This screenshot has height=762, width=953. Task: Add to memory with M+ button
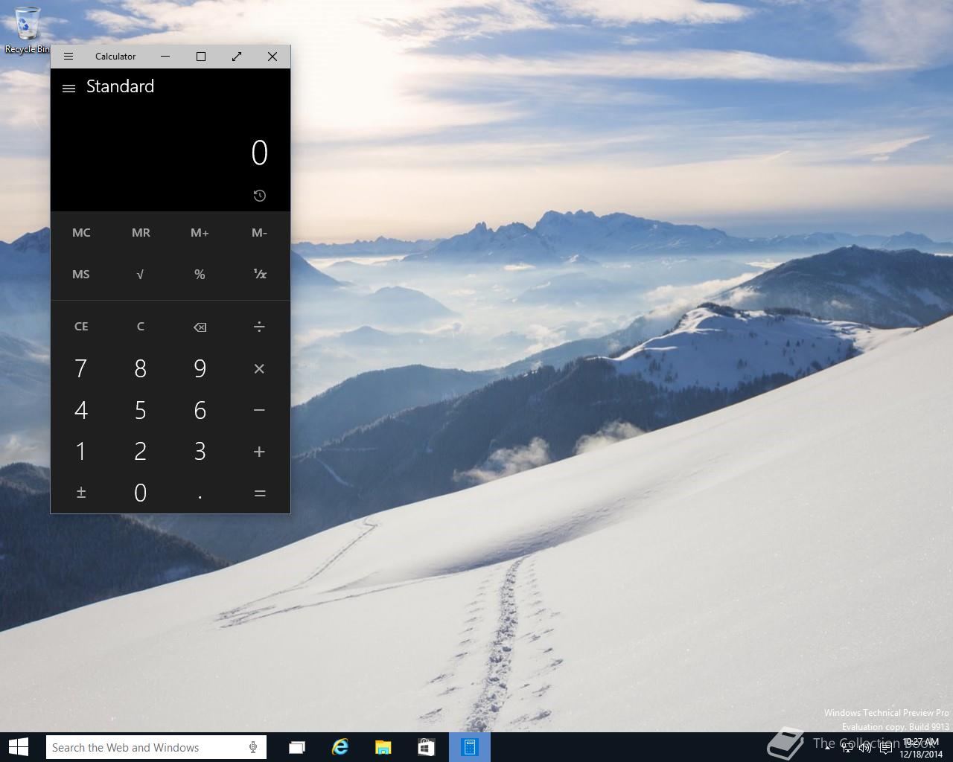click(200, 233)
